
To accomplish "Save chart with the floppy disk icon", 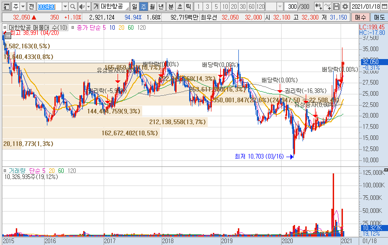I will click(x=336, y=7).
